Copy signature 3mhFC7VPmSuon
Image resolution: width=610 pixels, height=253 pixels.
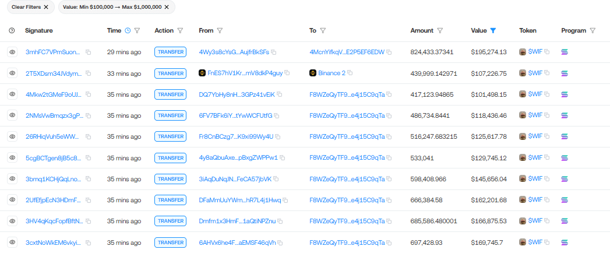89,52
